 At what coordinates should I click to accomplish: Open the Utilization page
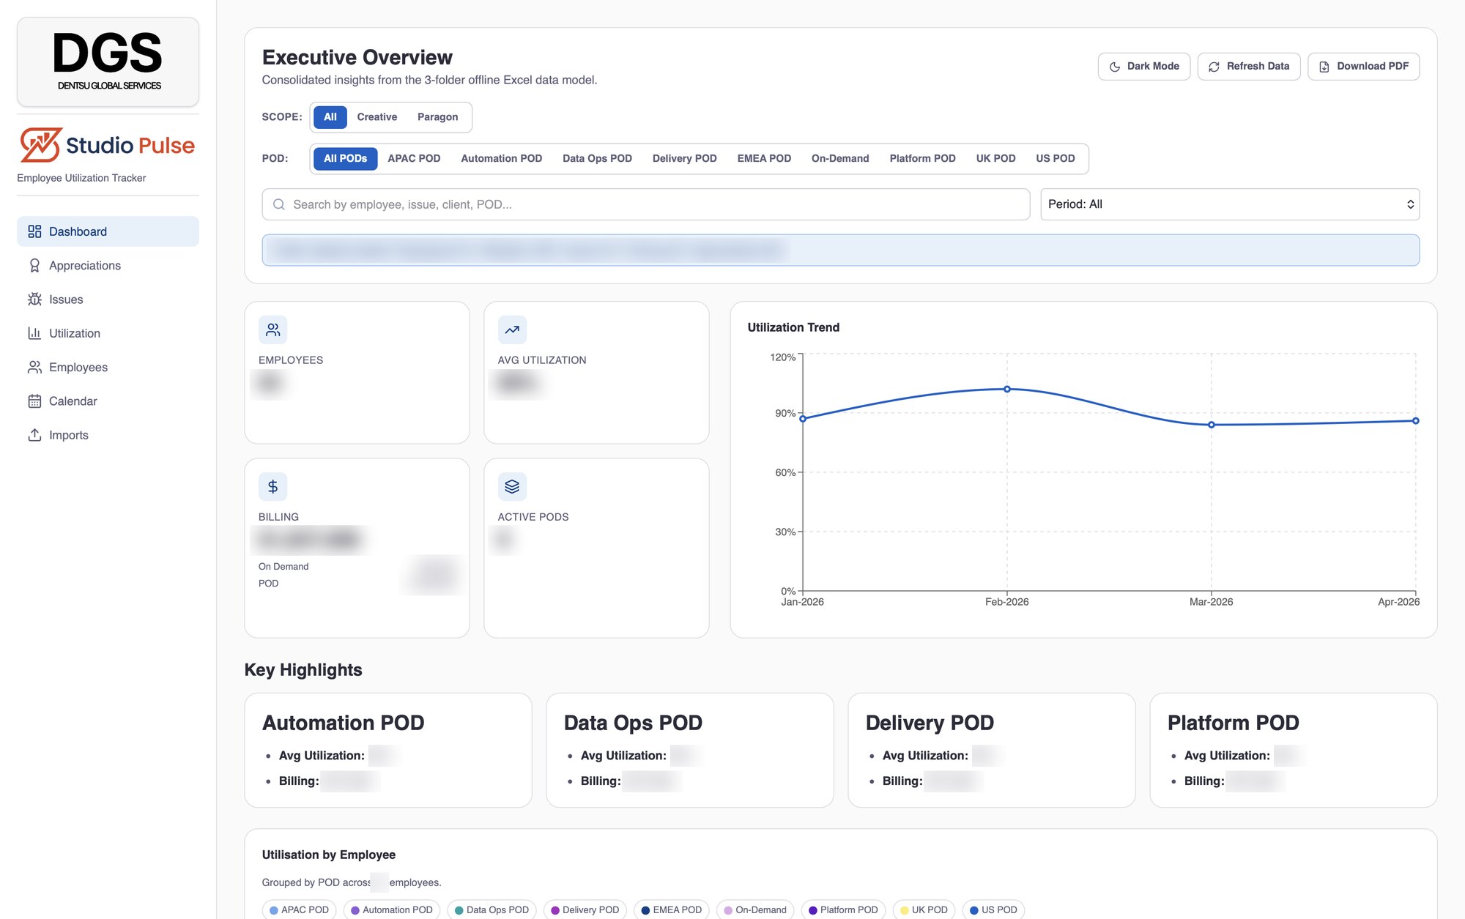tap(108, 333)
